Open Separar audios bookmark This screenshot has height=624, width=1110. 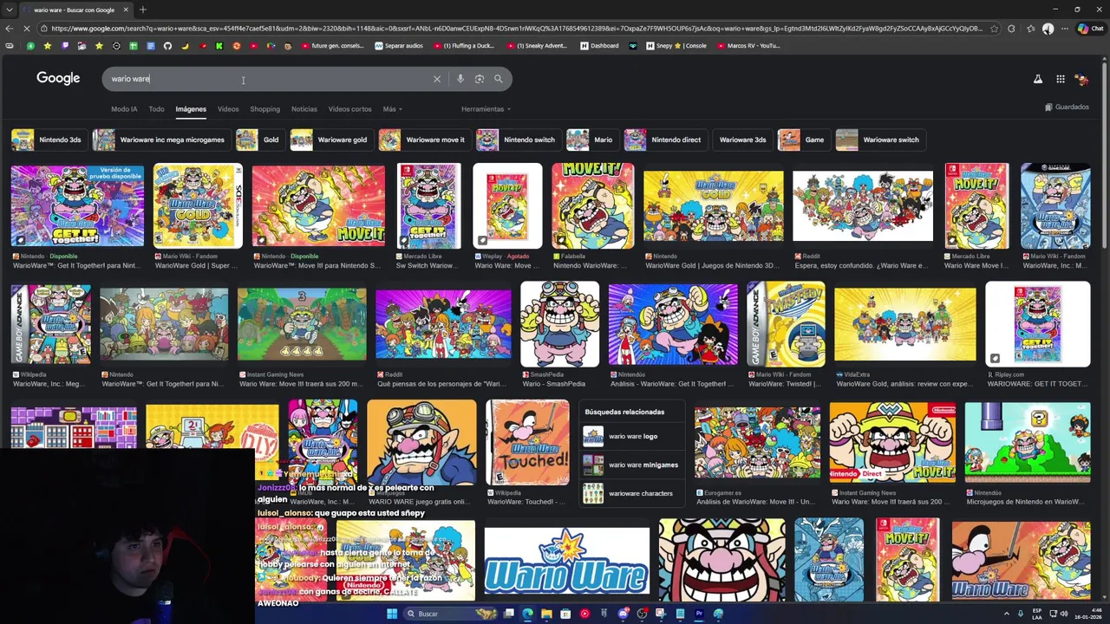click(x=399, y=46)
